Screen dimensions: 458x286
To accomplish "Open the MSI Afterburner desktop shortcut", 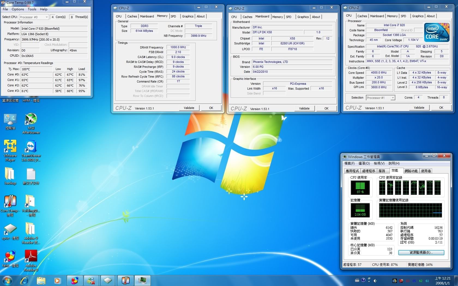I will (31, 123).
